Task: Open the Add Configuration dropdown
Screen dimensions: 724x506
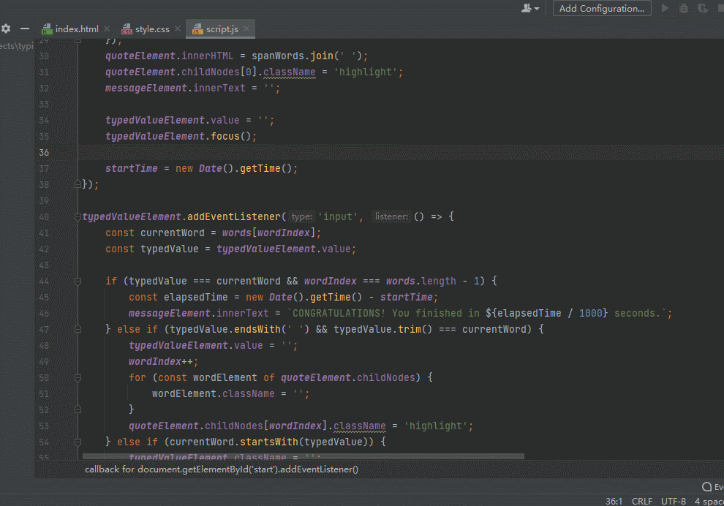Action: pyautogui.click(x=602, y=8)
